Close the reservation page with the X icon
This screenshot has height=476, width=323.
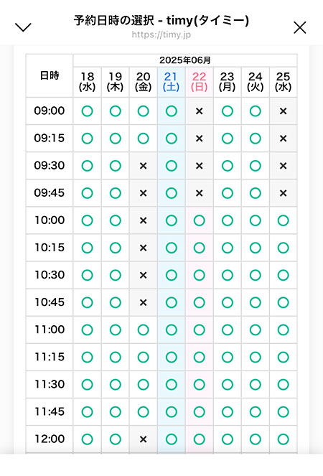coord(299,27)
